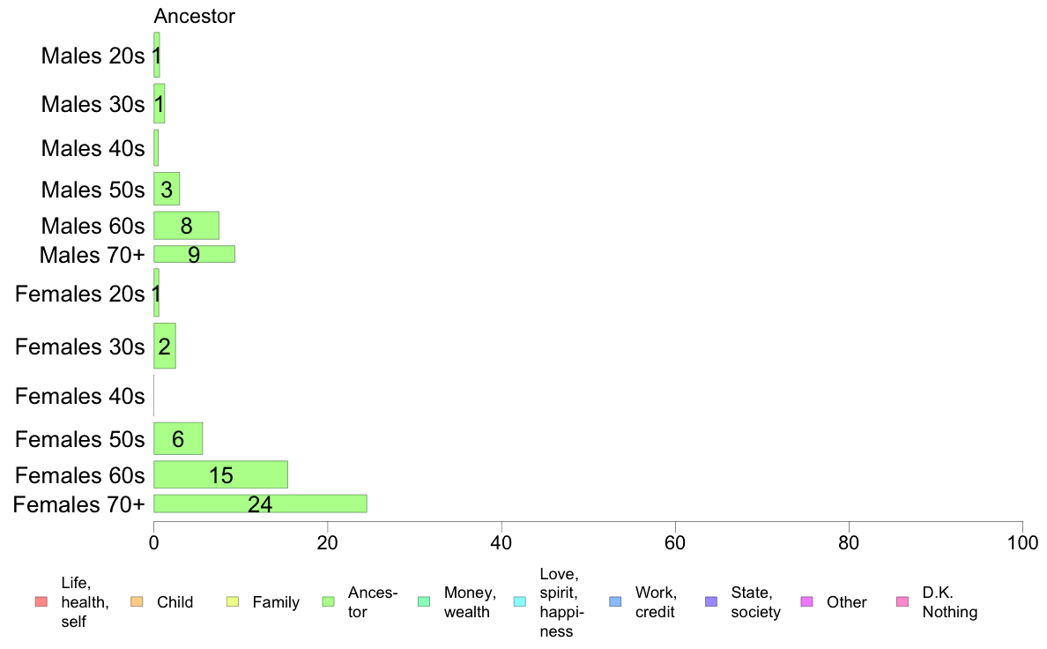Click the red Life, health, self swatch
The image size is (1047, 649).
[41, 602]
